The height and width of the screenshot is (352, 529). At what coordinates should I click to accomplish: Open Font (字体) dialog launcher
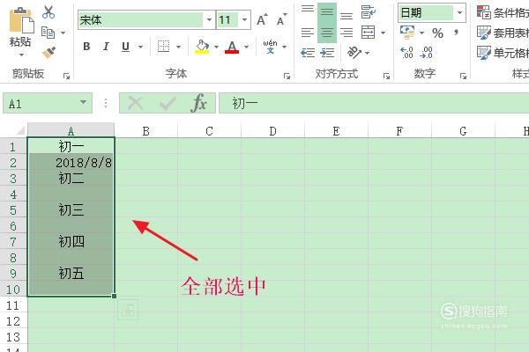tap(287, 77)
